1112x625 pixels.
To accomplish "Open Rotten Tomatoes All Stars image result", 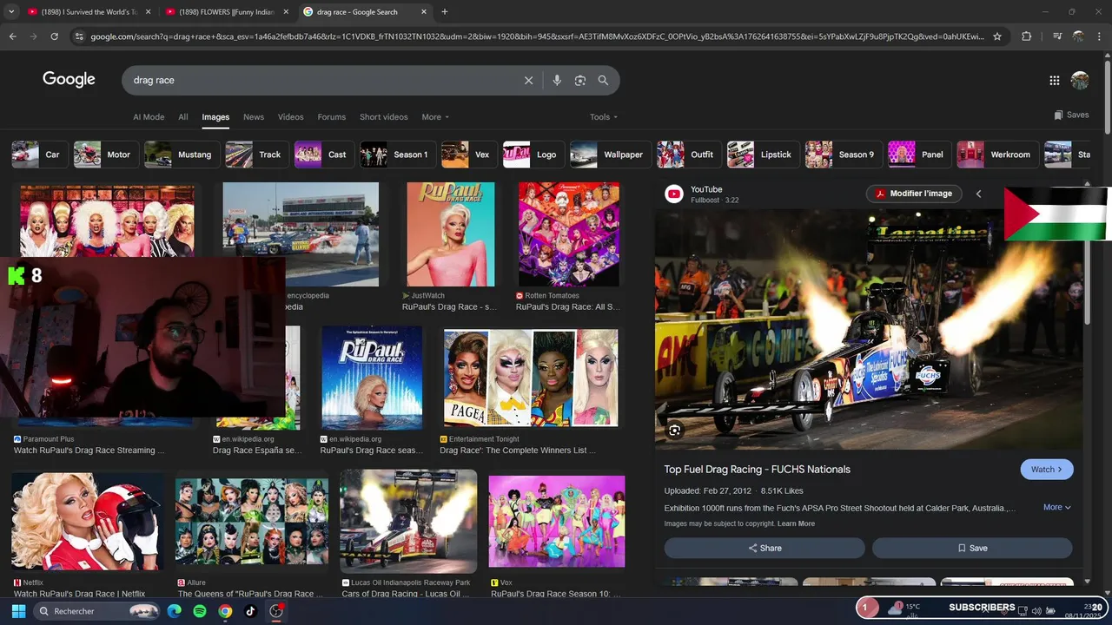I will (x=569, y=234).
